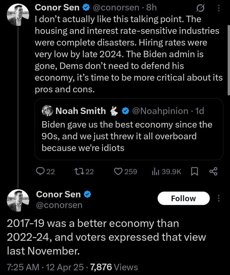Tap the share icon on the tweet

pyautogui.click(x=213, y=171)
